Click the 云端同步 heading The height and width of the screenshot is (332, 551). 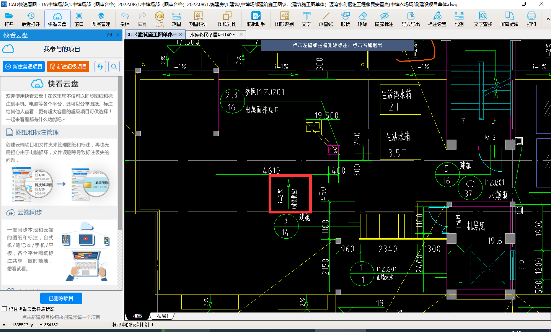30,212
